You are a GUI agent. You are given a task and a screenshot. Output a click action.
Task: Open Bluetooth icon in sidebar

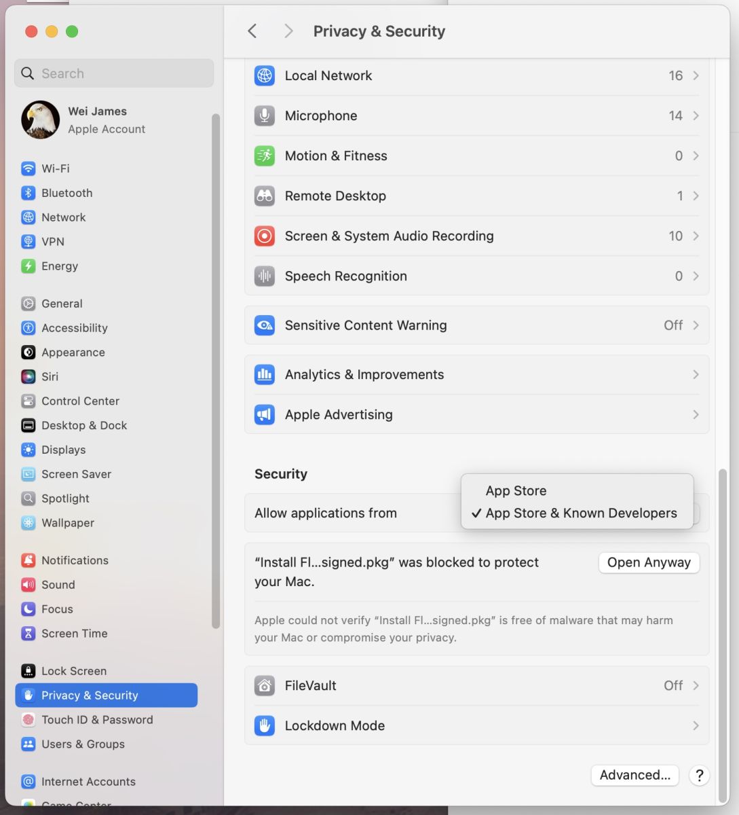28,193
